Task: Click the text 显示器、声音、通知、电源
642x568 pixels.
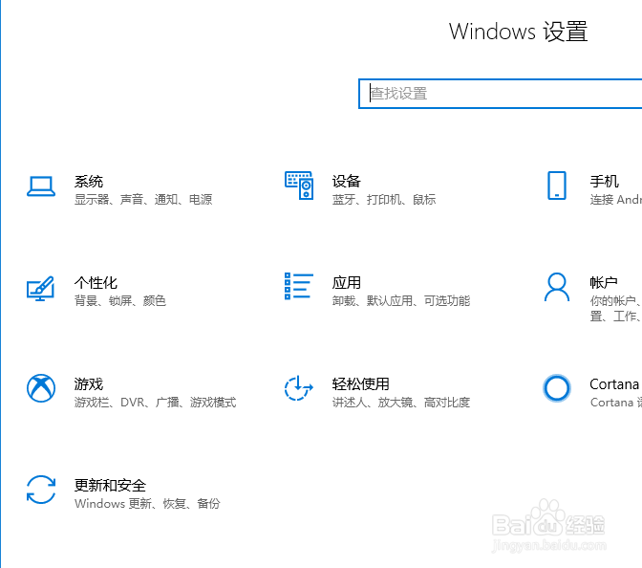Action: [143, 200]
